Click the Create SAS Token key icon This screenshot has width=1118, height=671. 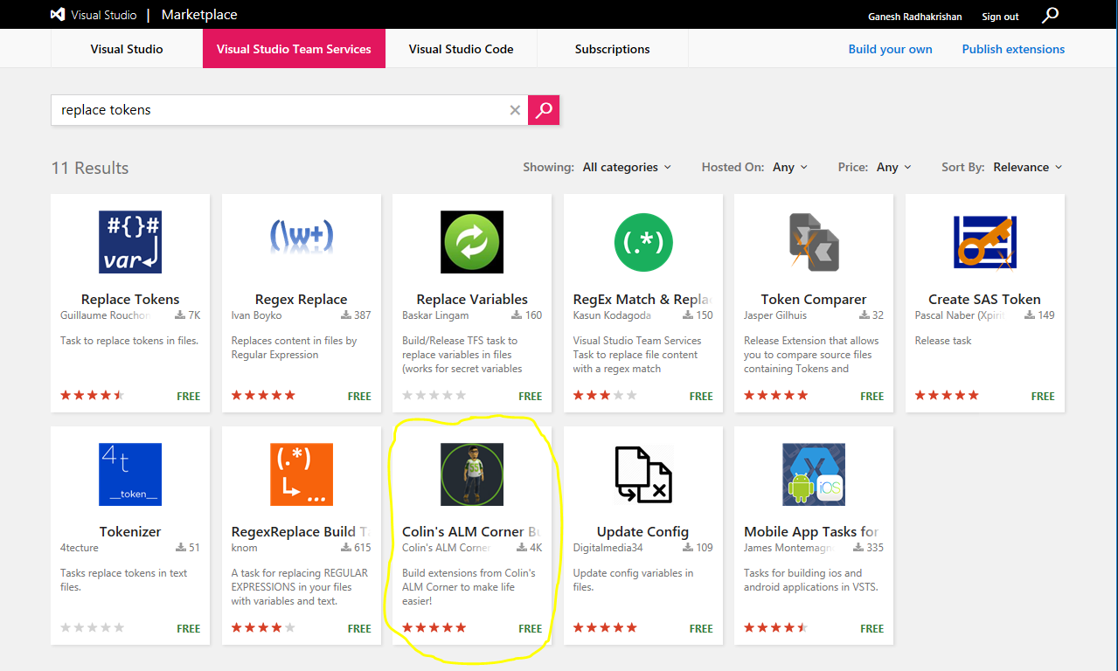pos(985,242)
